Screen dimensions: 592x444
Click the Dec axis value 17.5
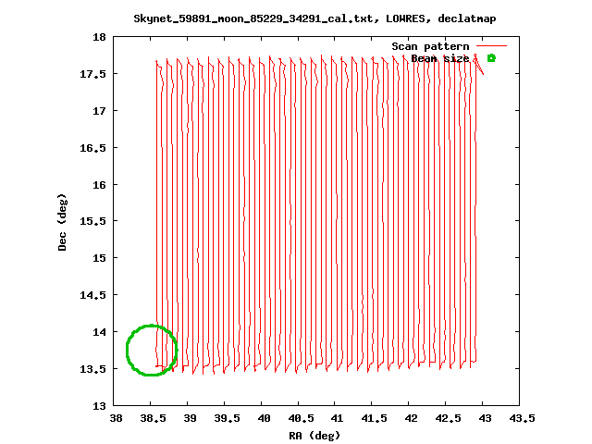(92, 74)
